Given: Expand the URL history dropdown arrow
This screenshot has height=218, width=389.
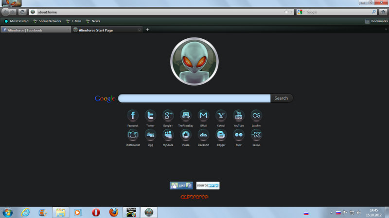Looking at the screenshot, I should pos(291,12).
